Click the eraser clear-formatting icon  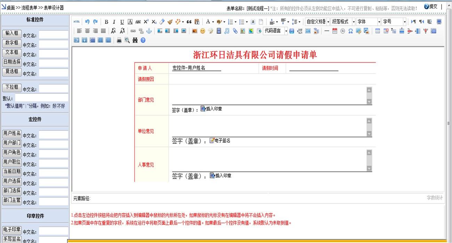[162, 22]
